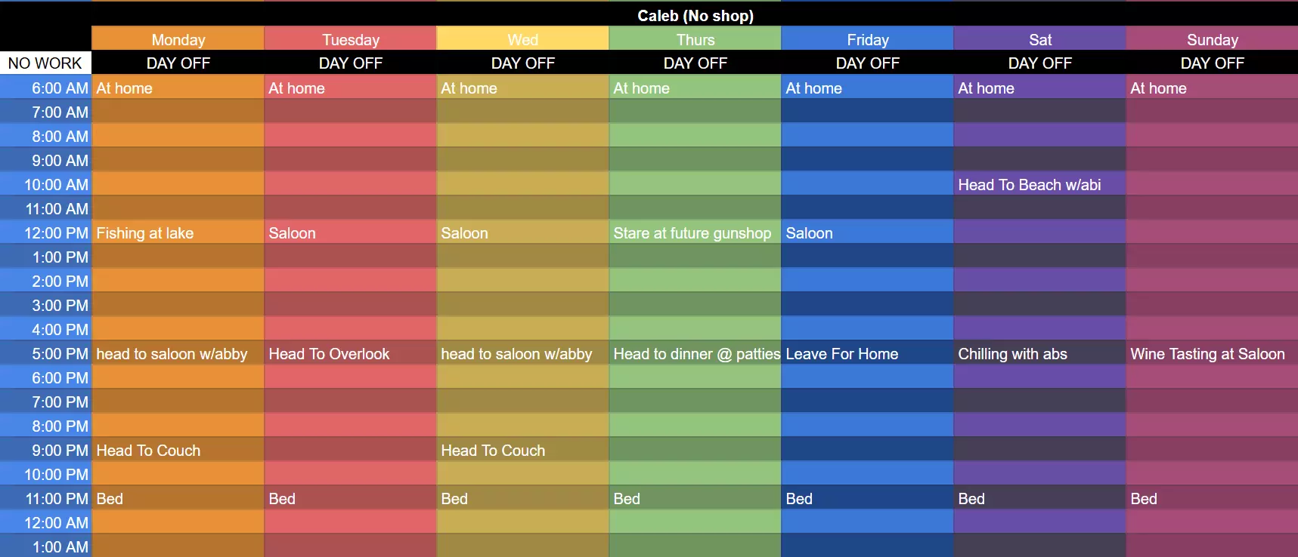This screenshot has width=1298, height=557.
Task: Click the Head To Beach w/abi cell
Action: tap(1039, 185)
